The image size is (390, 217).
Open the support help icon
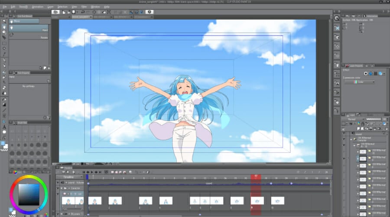pos(149,12)
